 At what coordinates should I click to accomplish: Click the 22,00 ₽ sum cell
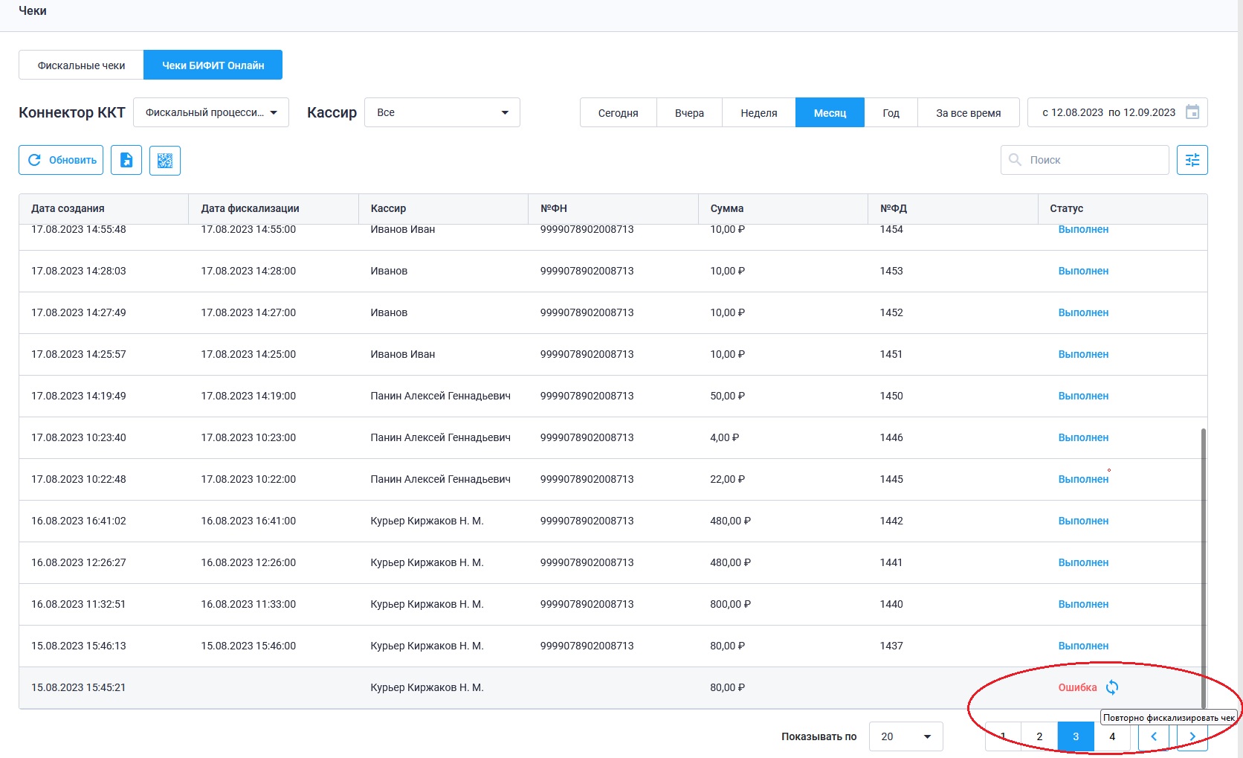tap(727, 479)
